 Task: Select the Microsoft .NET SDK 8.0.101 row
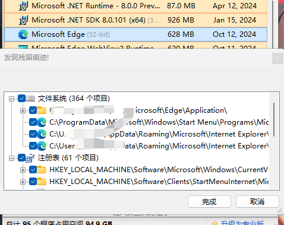pos(135,20)
